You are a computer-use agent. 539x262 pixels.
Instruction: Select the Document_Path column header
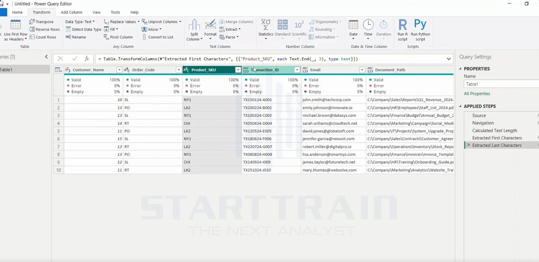pos(410,70)
